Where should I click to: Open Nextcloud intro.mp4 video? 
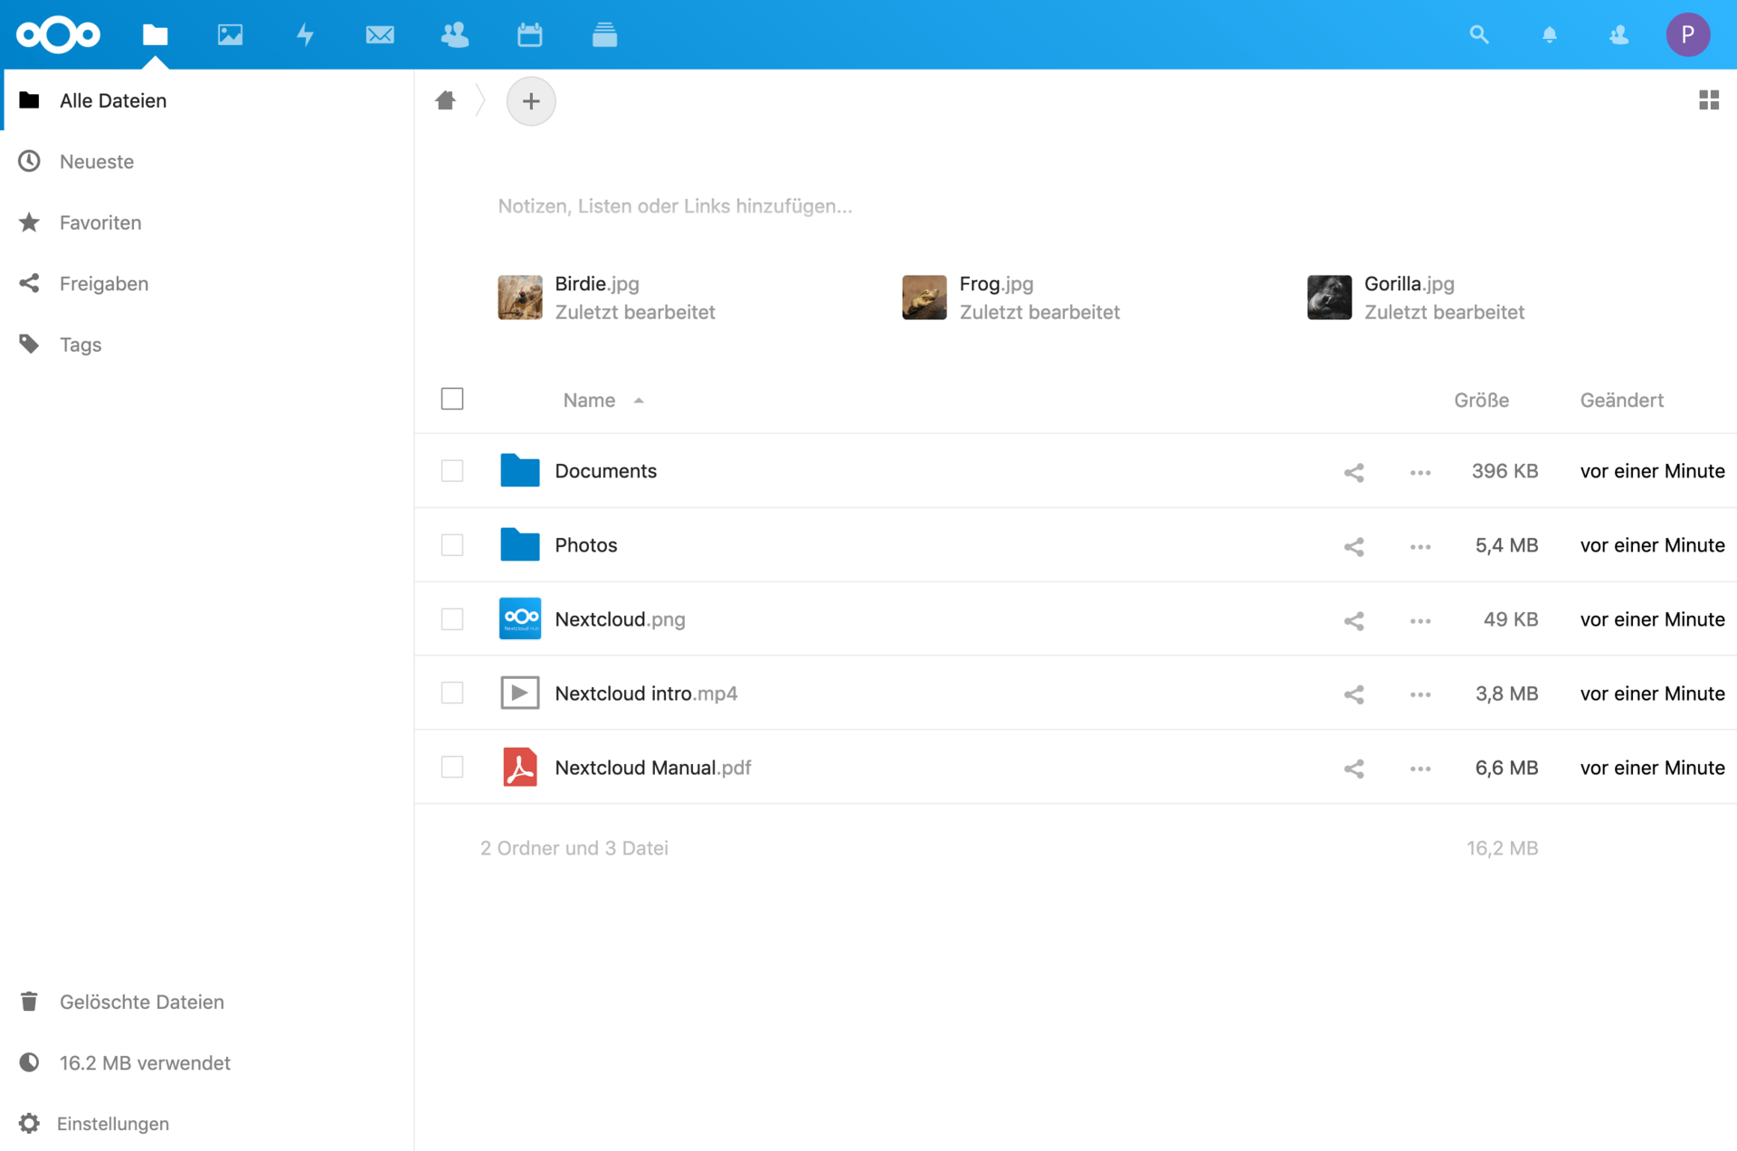(646, 693)
